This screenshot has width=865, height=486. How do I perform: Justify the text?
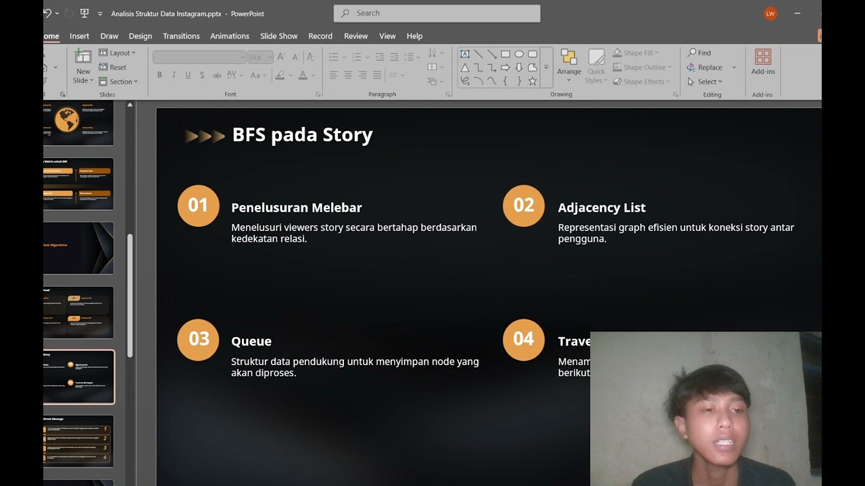pyautogui.click(x=377, y=75)
